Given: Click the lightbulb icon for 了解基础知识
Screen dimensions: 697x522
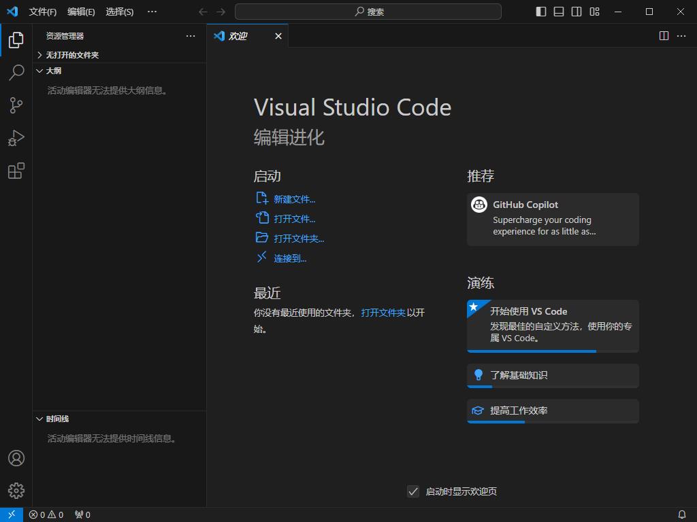Looking at the screenshot, I should pos(479,375).
